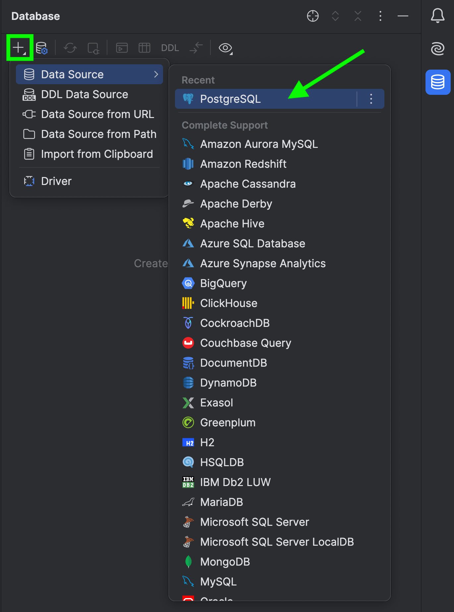Viewport: 454px width, 612px height.
Task: Select Data Source from URL option
Action: pyautogui.click(x=97, y=114)
